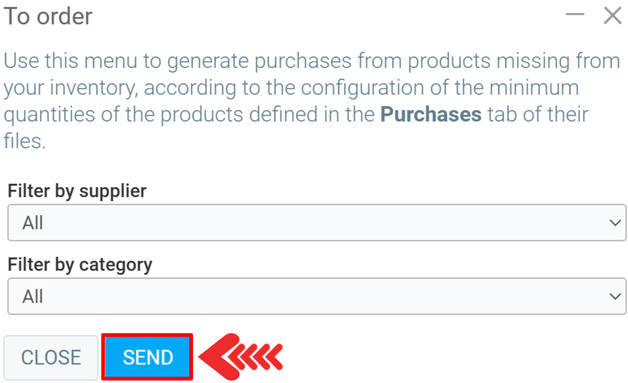Click the word "quantities" in the description
The image size is (628, 383).
(x=49, y=114)
